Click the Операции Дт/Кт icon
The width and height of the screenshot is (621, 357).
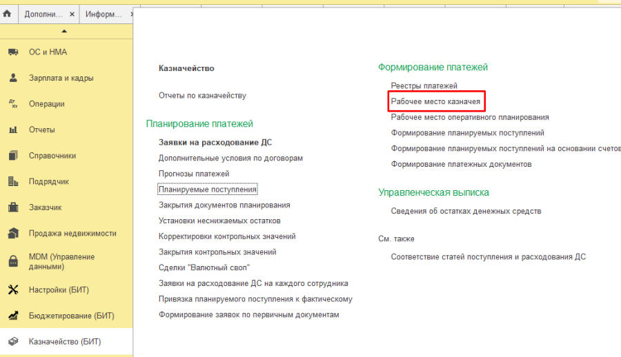pyautogui.click(x=12, y=104)
